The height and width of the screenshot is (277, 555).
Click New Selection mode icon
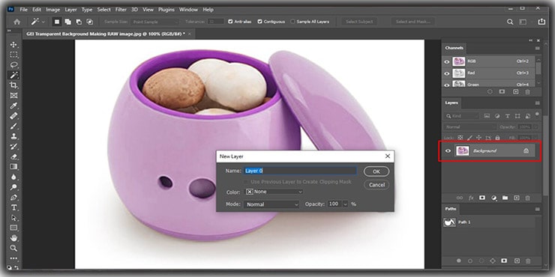pyautogui.click(x=57, y=22)
